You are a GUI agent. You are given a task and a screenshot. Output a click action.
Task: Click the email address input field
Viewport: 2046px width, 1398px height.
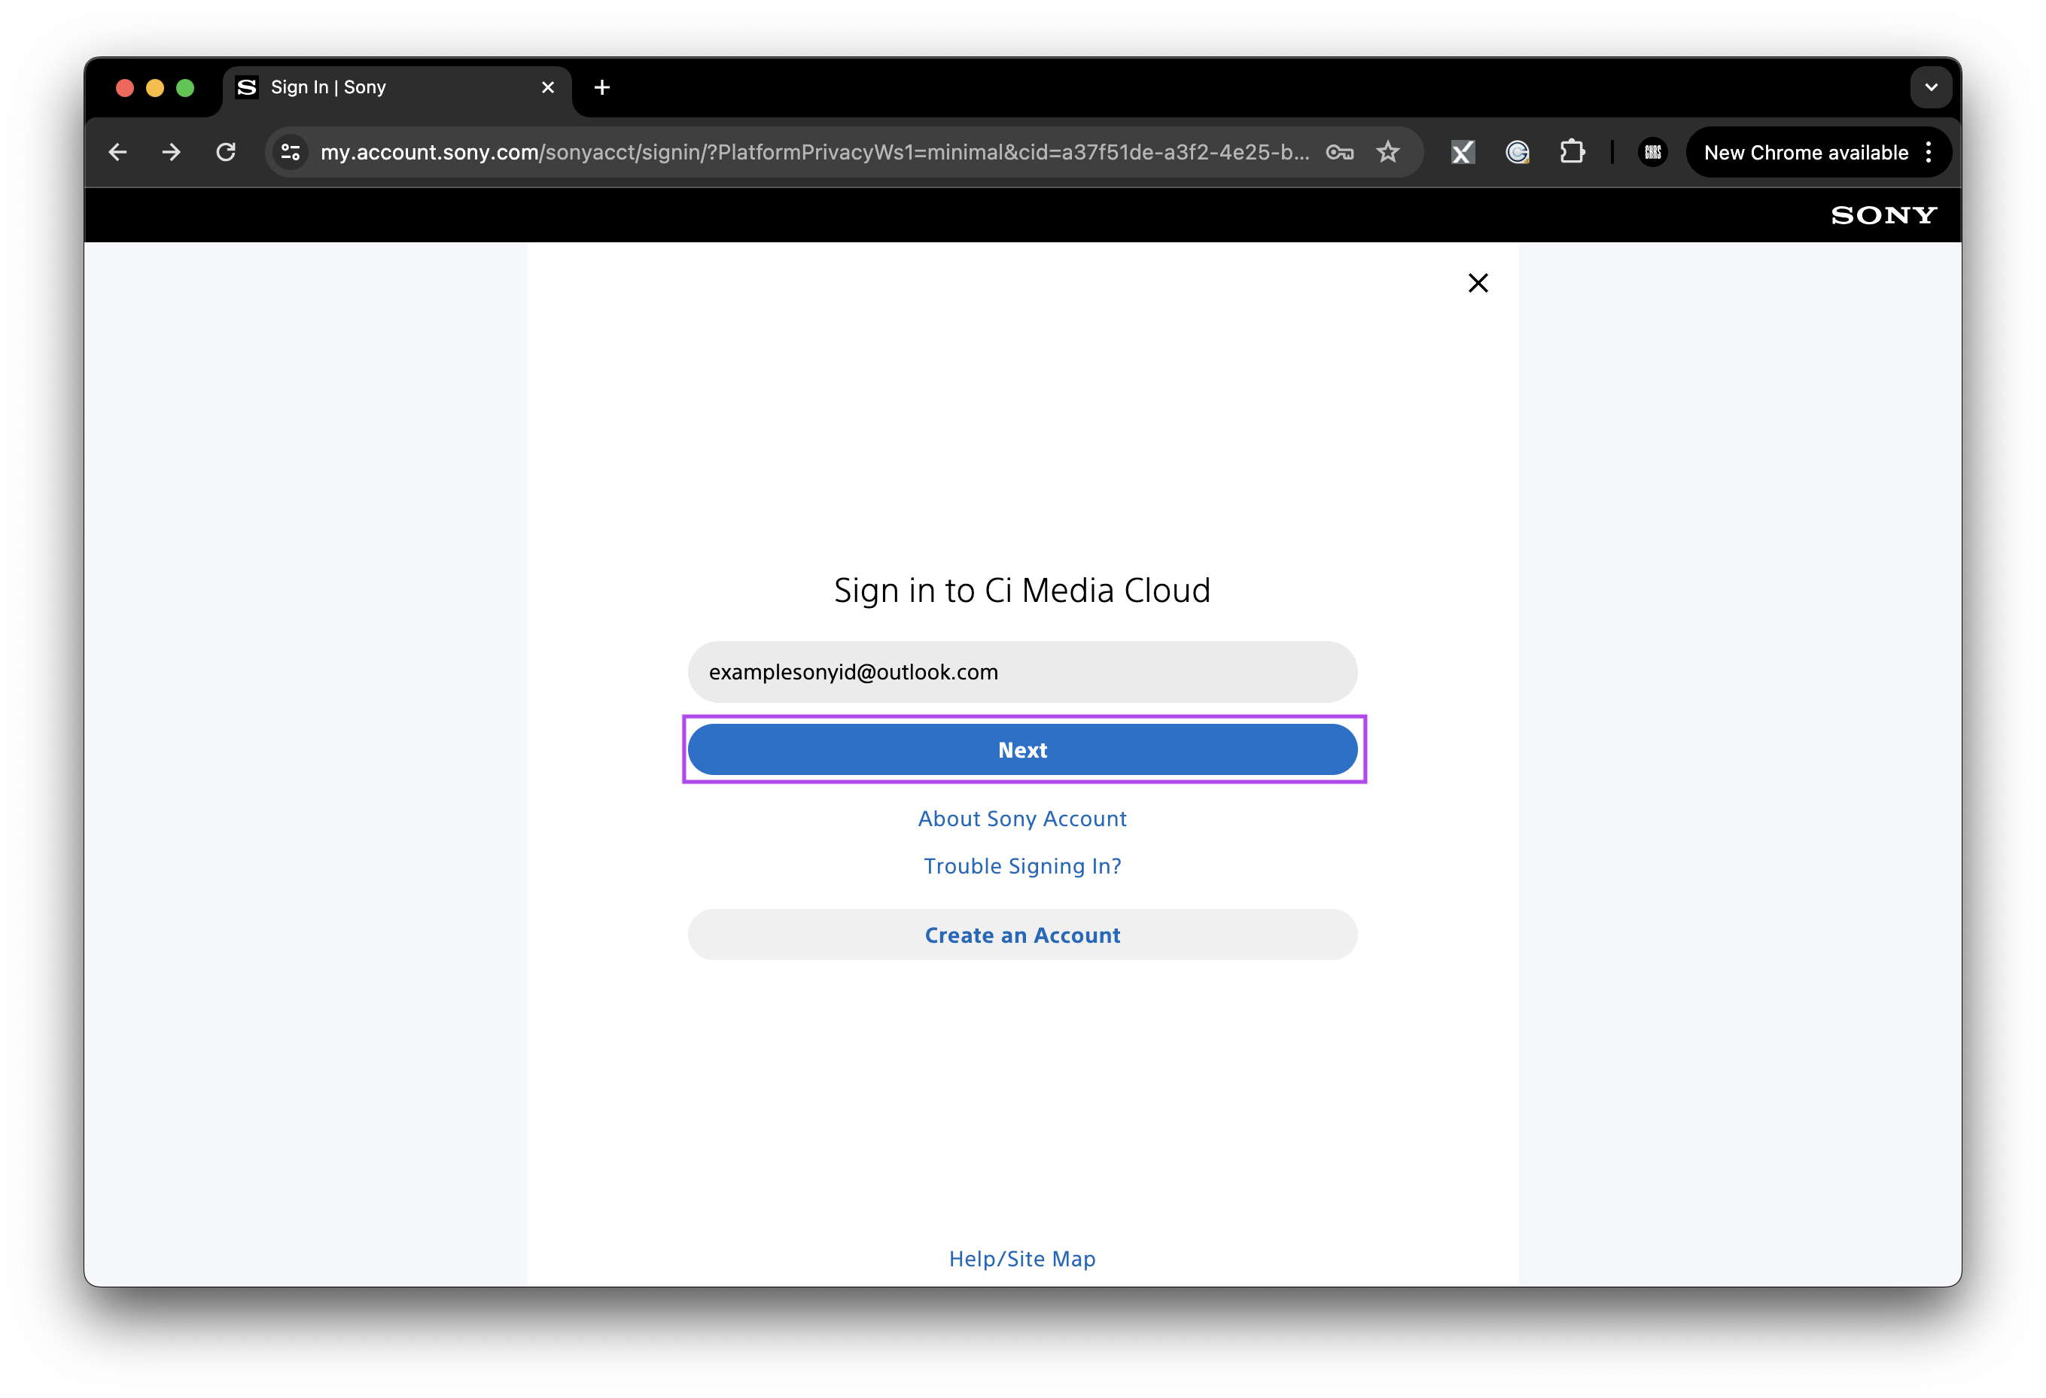(x=1022, y=671)
